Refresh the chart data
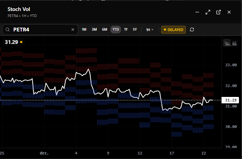The height and width of the screenshot is (159, 242). (x=192, y=30)
